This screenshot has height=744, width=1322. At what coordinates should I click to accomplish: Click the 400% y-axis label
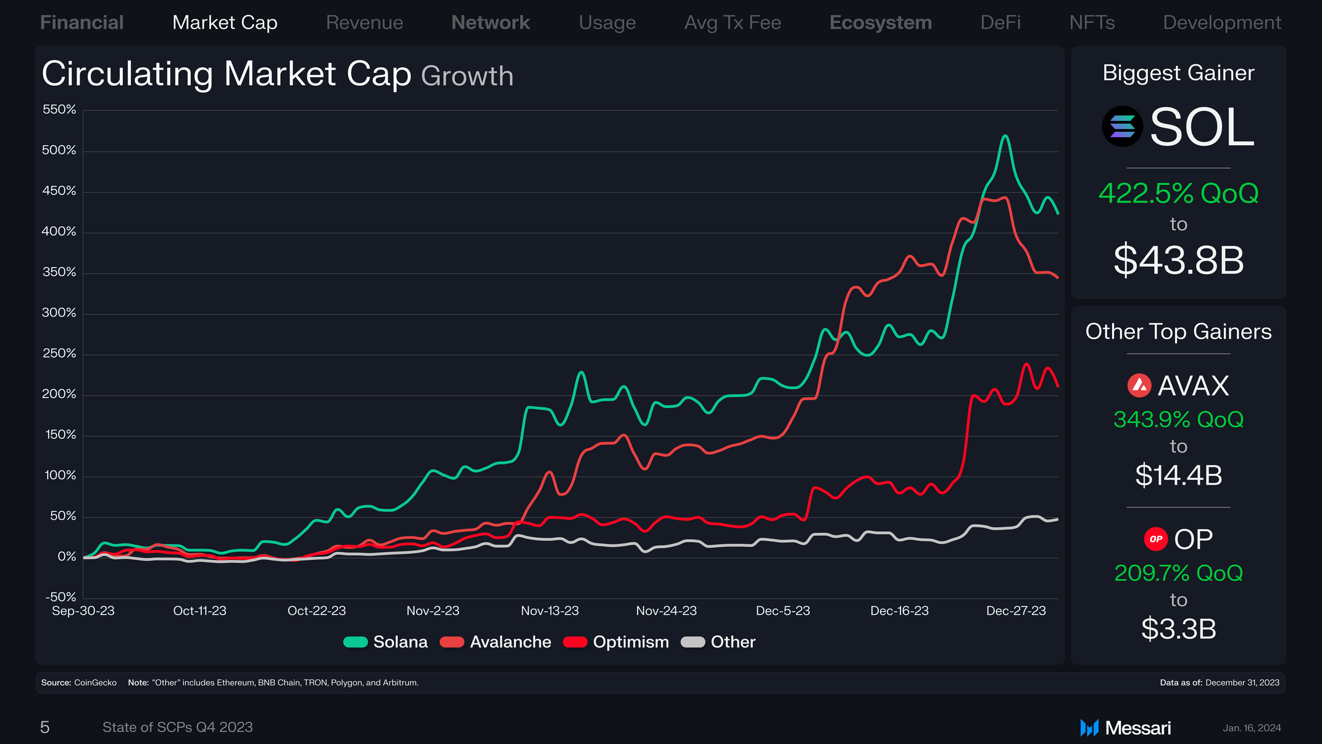[x=59, y=232]
